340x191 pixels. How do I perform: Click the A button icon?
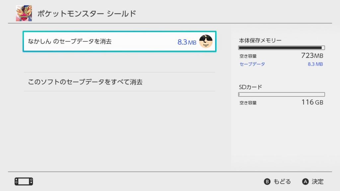click(305, 181)
